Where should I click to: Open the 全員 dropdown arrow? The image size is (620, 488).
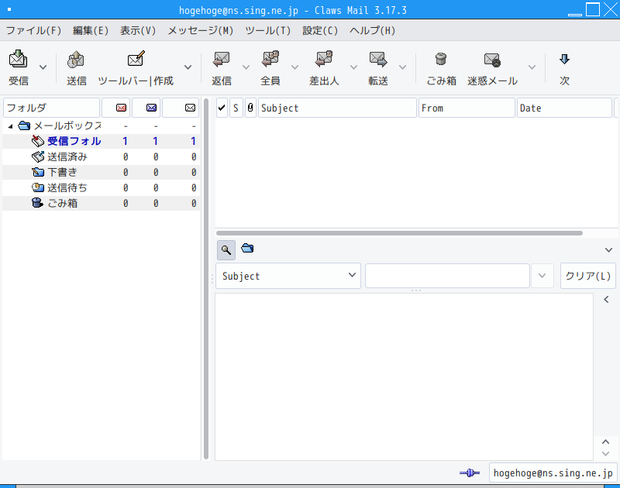tap(295, 67)
